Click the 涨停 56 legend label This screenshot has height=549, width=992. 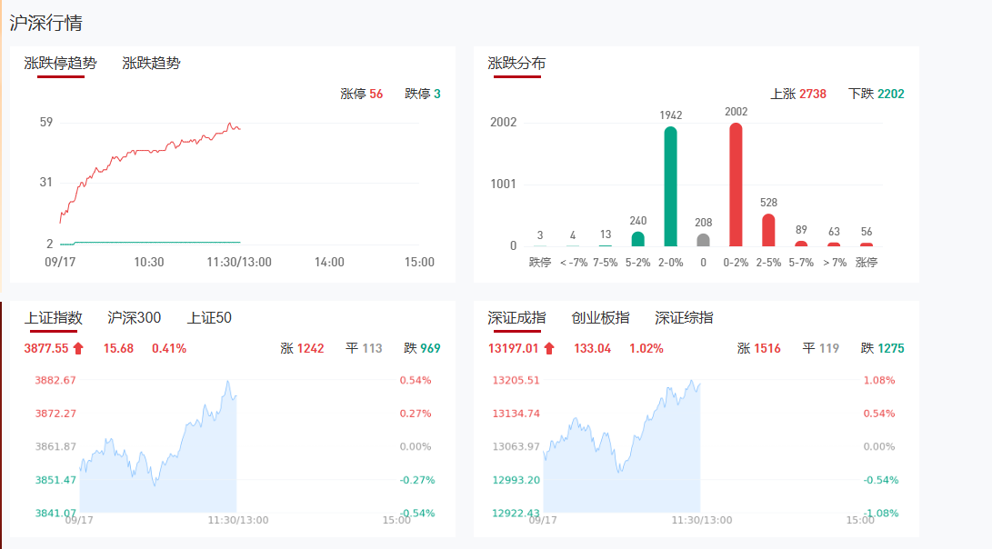(x=362, y=94)
